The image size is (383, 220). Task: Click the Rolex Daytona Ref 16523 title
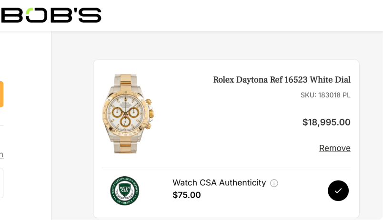(282, 80)
